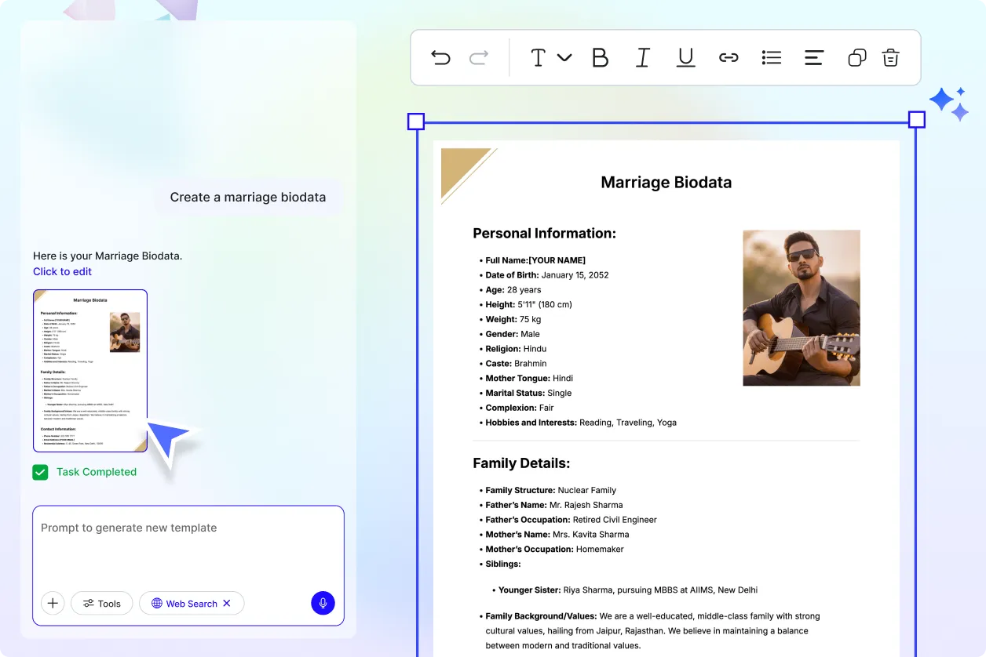Open text alignment options
986x657 pixels.
(x=814, y=57)
